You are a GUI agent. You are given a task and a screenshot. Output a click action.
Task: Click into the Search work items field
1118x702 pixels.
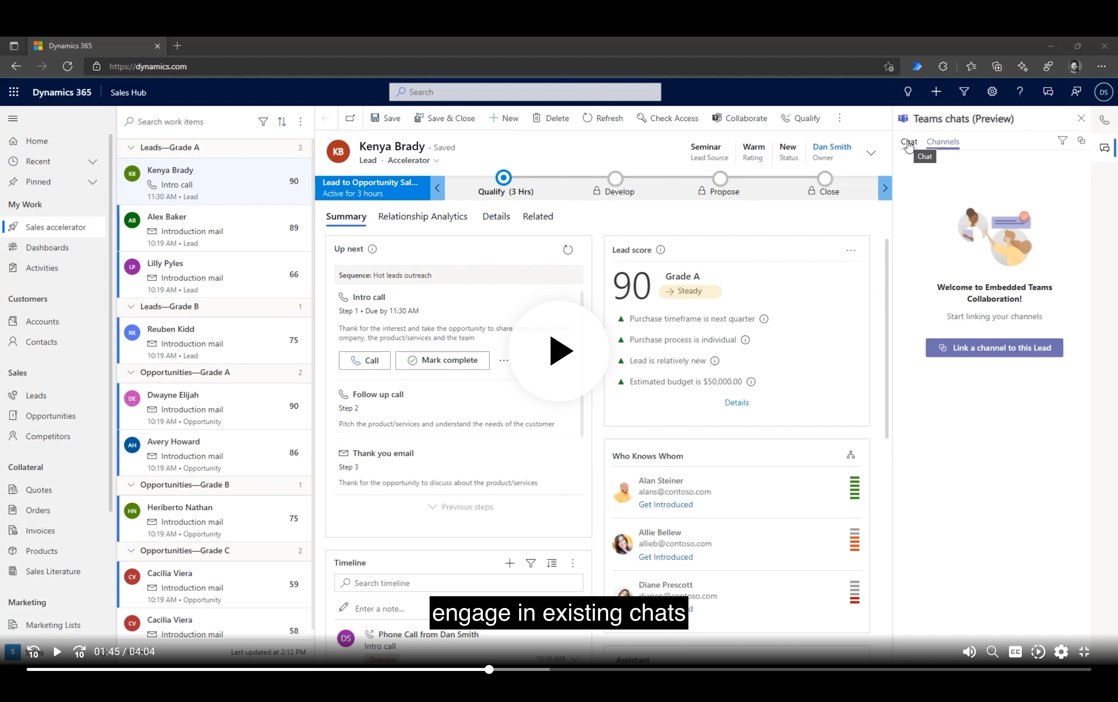point(188,122)
